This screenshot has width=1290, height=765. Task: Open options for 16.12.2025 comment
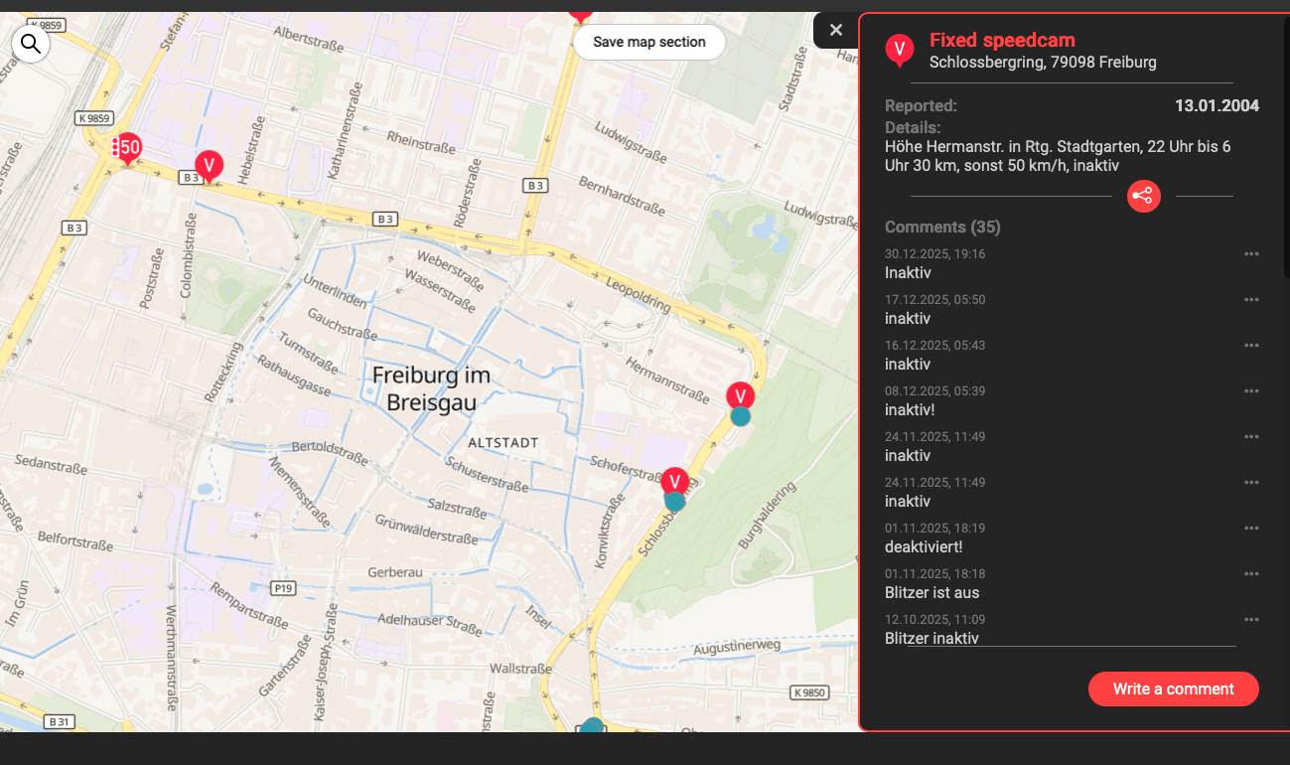click(1251, 346)
